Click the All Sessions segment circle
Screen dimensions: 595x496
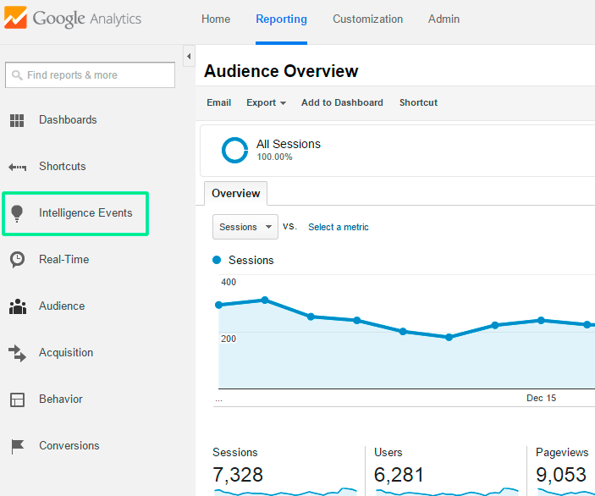(234, 150)
